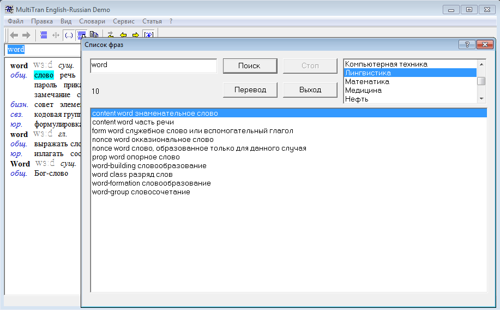
Task: Select word-building словообразование row
Action: pyautogui.click(x=288, y=166)
